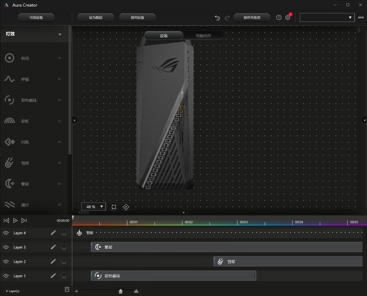The width and height of the screenshot is (367, 296).
Task: Switch to the 设备 tab
Action: point(163,36)
